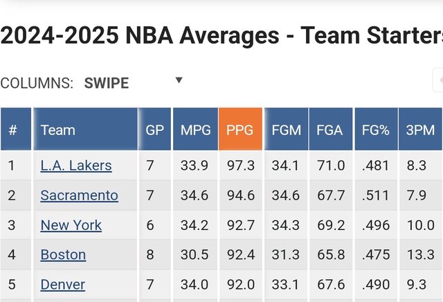Sort by FGM column header
Screen dimensions: 443x302
[285, 130]
